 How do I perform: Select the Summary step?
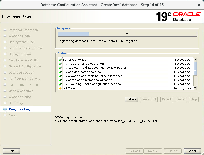click(16, 103)
